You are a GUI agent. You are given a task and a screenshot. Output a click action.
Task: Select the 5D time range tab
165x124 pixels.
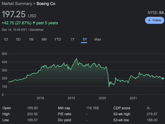point(18,39)
